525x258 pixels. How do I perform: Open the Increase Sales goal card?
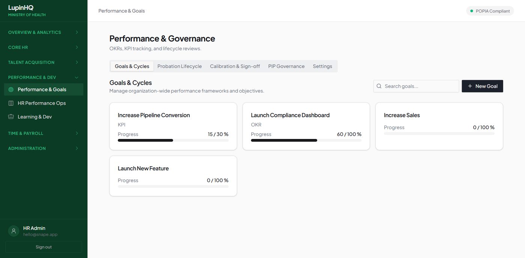coord(439,126)
